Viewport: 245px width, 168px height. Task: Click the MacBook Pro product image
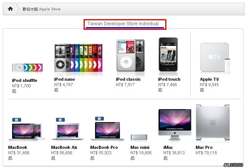pos(107,131)
